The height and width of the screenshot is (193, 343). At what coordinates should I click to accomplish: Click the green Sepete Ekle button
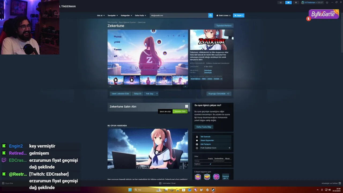tap(180, 111)
